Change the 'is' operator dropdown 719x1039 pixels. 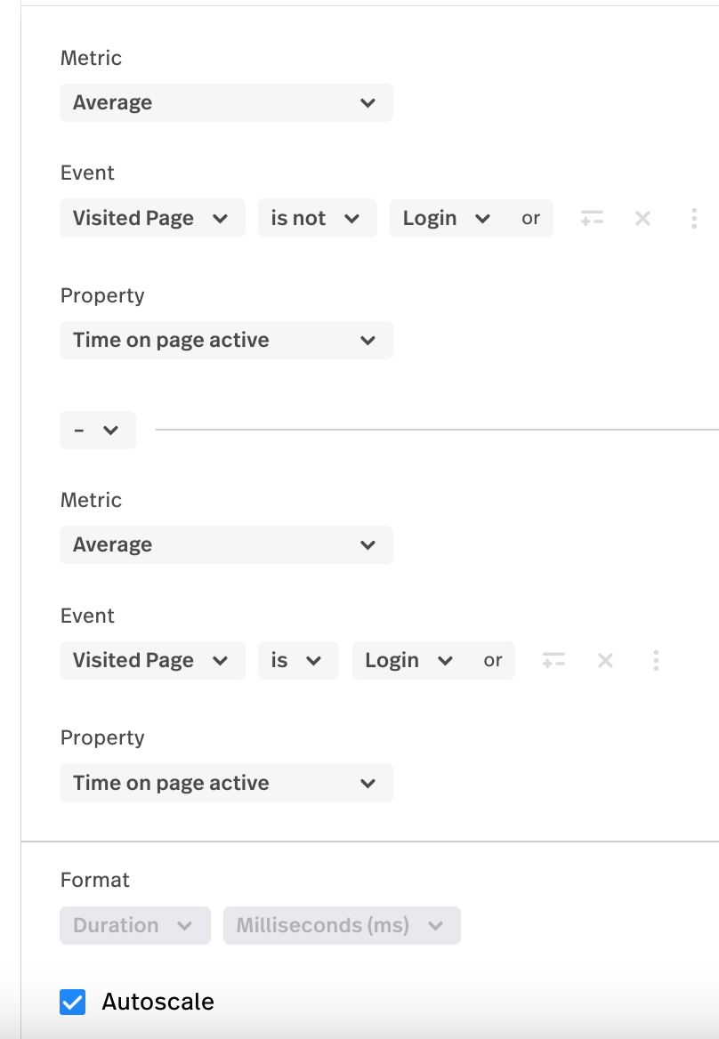[297, 660]
